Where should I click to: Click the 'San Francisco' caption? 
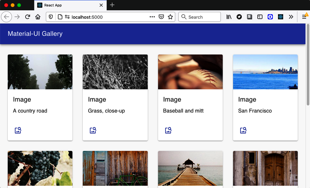[255, 111]
